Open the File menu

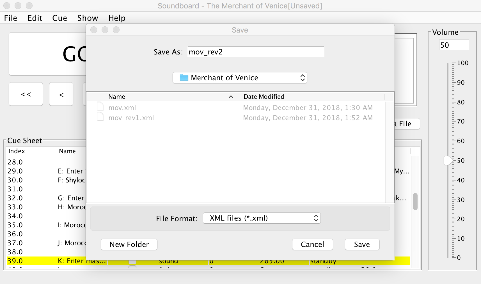point(11,18)
